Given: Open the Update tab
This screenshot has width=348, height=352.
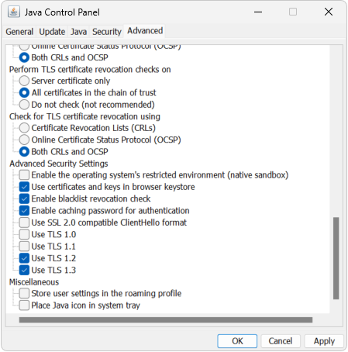Looking at the screenshot, I should point(52,32).
